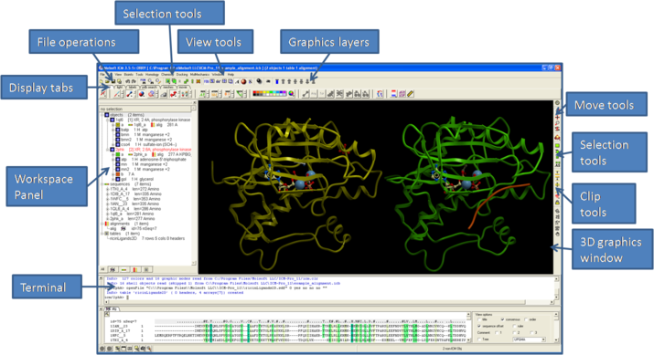Open the color wheel picker icon
This screenshot has width=654, height=355.
click(x=291, y=94)
